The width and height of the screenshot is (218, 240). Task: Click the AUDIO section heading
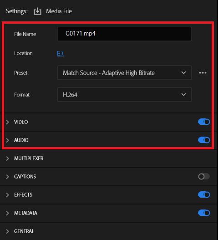click(21, 140)
